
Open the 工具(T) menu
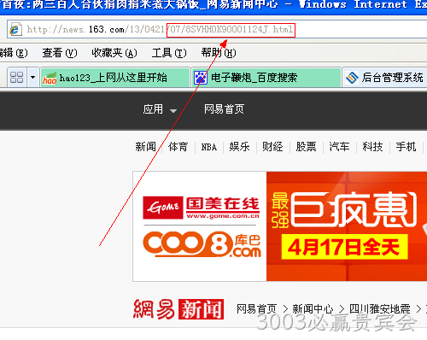point(169,53)
